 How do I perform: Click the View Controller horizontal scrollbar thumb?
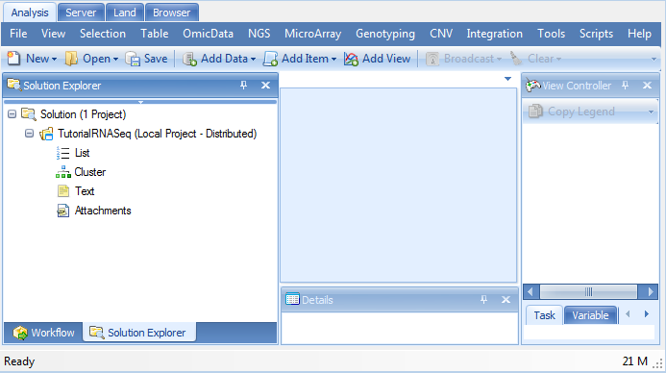(588, 292)
